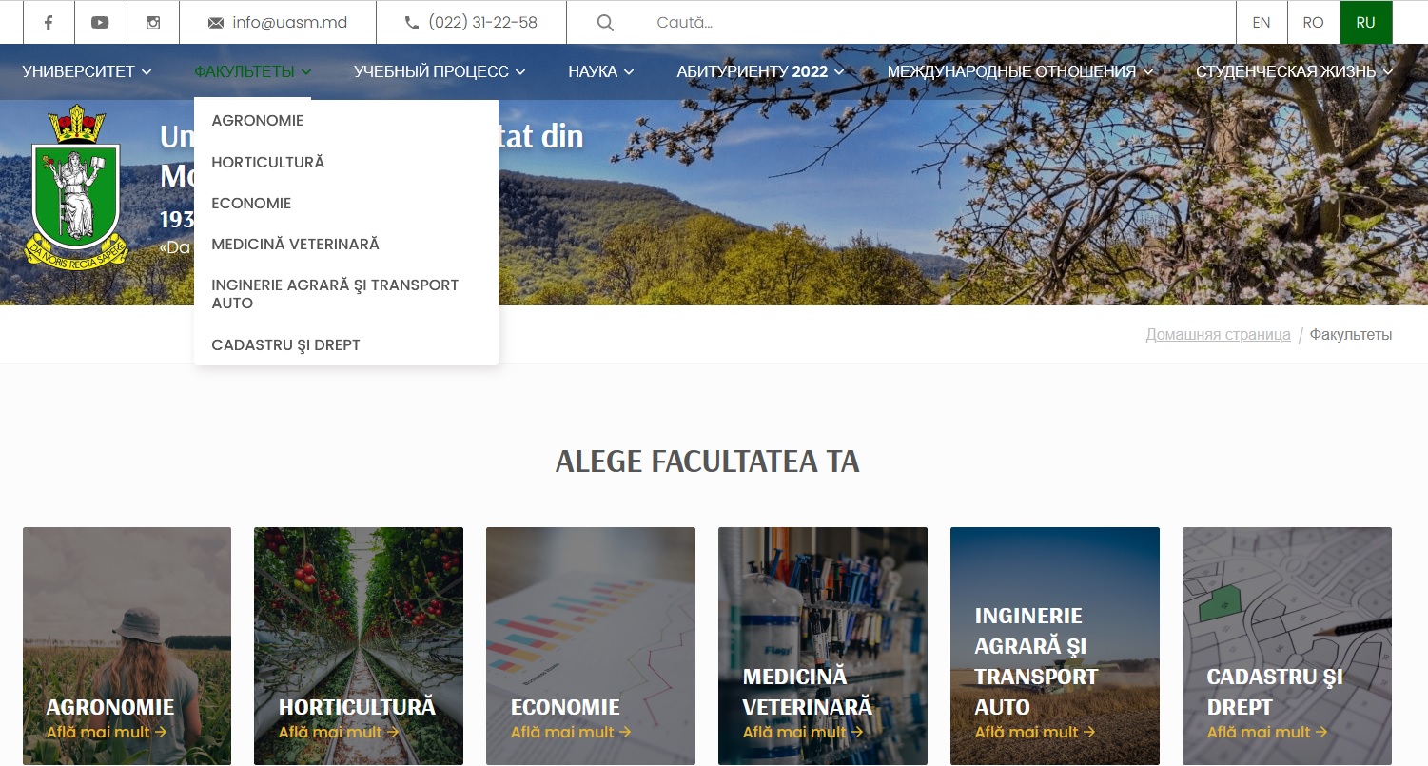Select HORTICULTURĂ from the faculties menu
This screenshot has width=1428, height=766.
tap(267, 163)
